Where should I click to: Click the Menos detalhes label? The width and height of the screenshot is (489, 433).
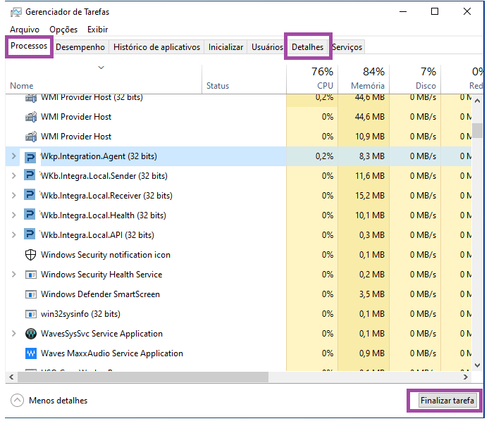pos(58,401)
